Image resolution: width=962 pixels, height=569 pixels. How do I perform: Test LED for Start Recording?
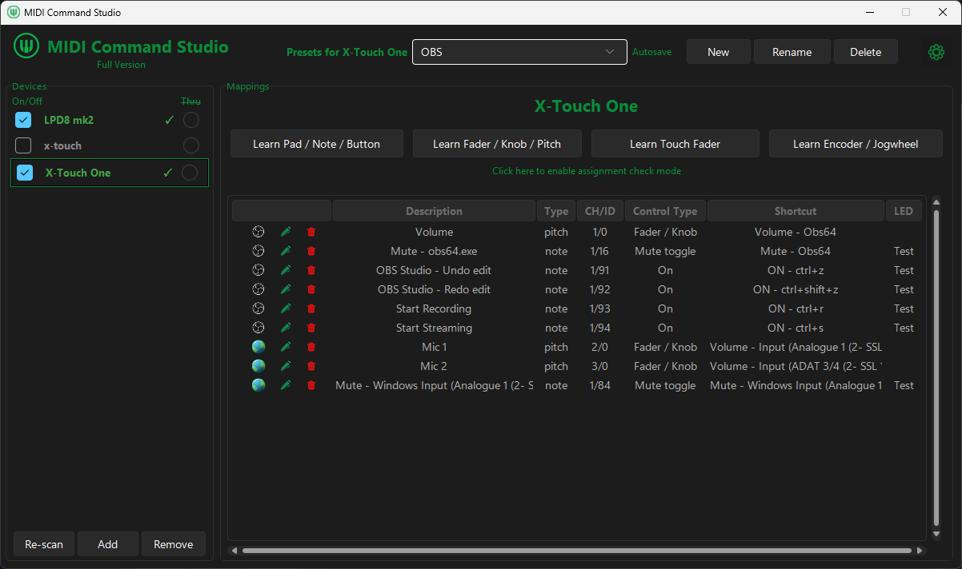coord(904,308)
